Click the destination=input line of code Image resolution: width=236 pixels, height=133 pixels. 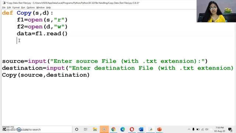coord(118,68)
